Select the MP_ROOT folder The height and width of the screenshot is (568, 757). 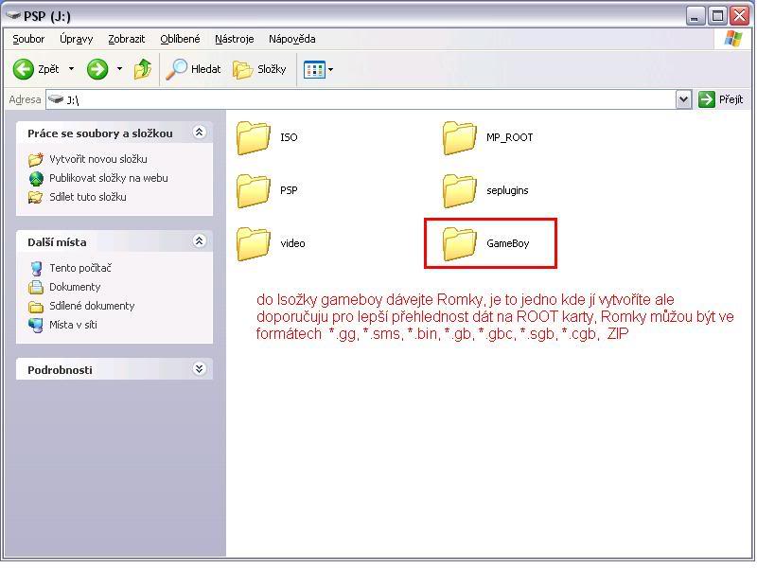point(461,137)
